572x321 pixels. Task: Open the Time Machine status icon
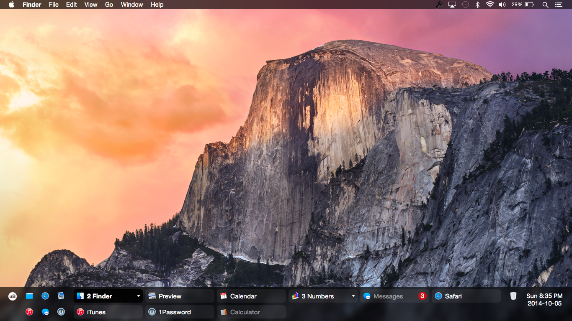[x=465, y=5]
